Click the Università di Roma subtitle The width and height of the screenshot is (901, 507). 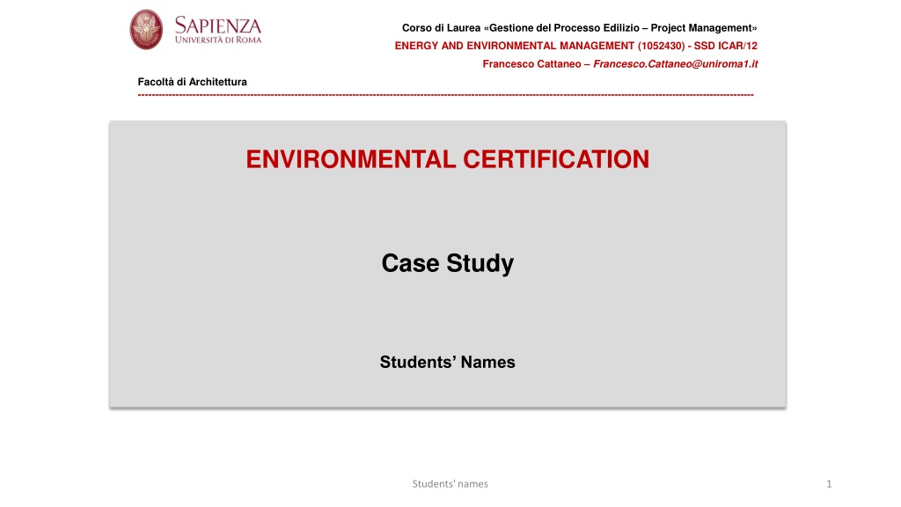(x=218, y=39)
